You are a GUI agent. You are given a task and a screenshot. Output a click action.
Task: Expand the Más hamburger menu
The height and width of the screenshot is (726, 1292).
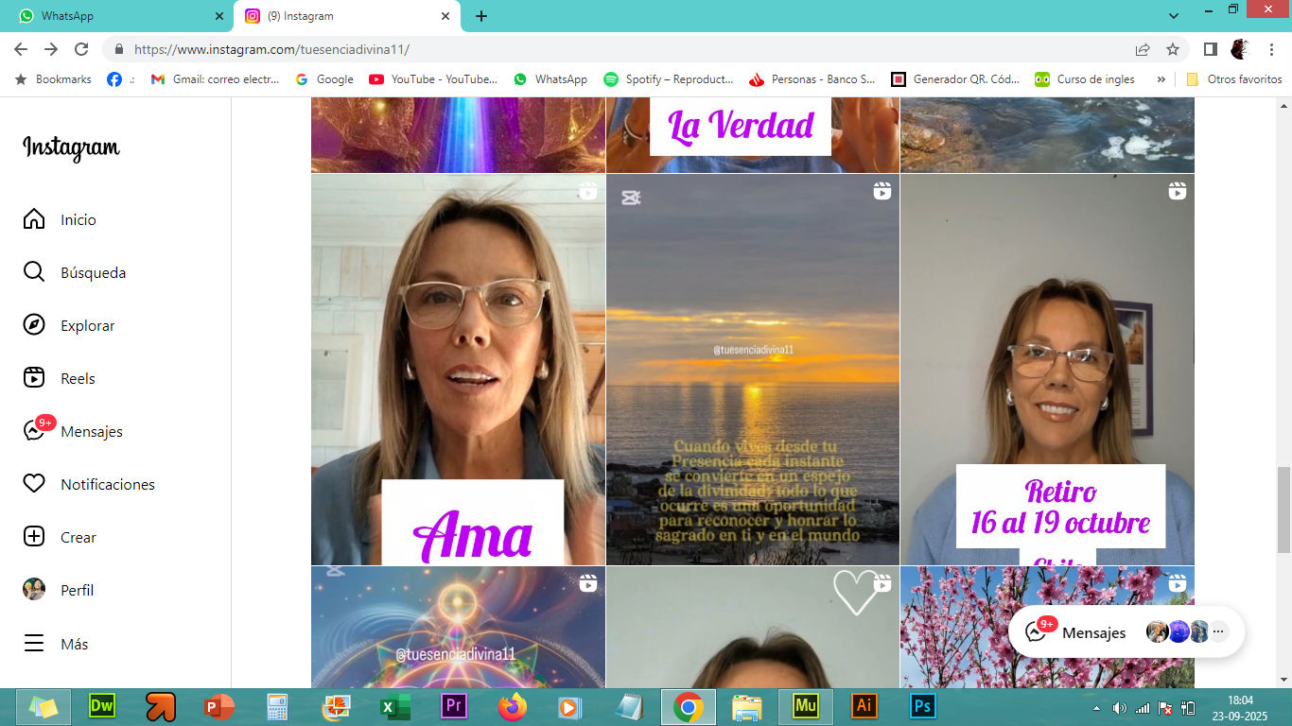tap(34, 644)
